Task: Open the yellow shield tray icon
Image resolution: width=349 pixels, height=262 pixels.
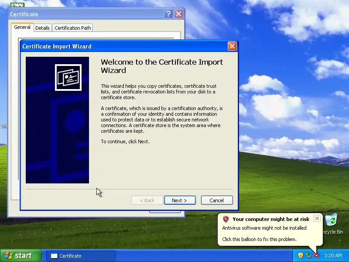Action: pyautogui.click(x=301, y=255)
